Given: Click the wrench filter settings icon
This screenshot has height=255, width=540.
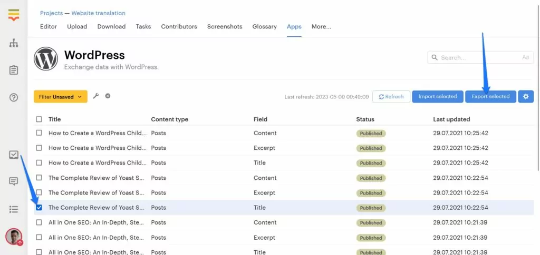Looking at the screenshot, I should click(96, 96).
